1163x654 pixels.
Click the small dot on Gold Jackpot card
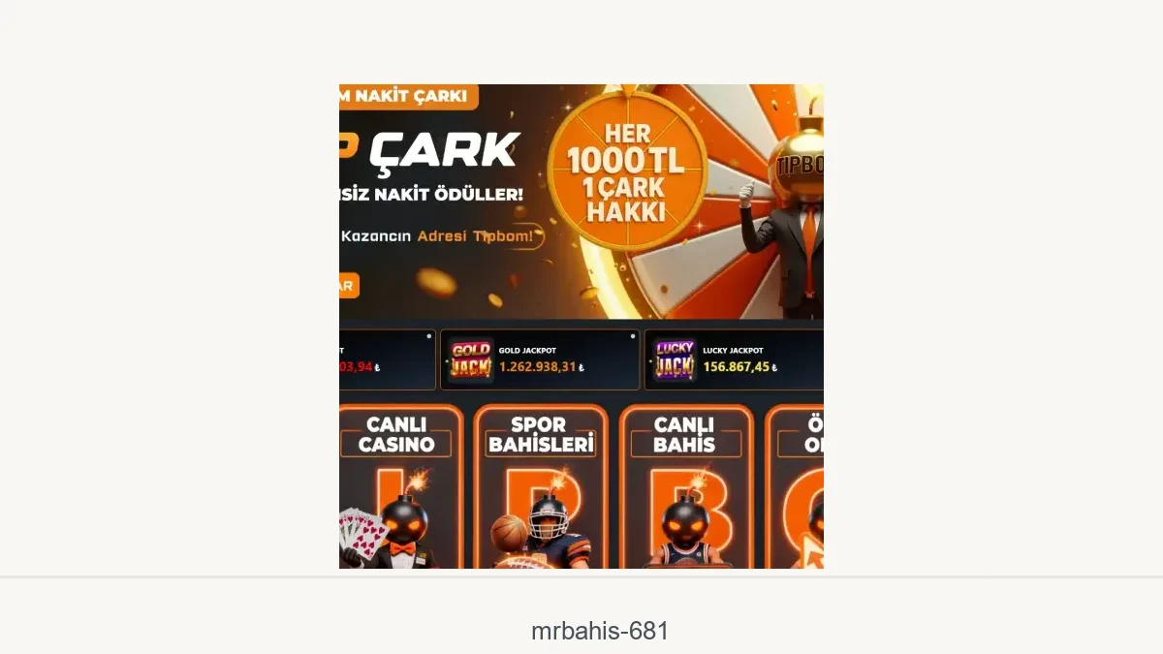[633, 336]
